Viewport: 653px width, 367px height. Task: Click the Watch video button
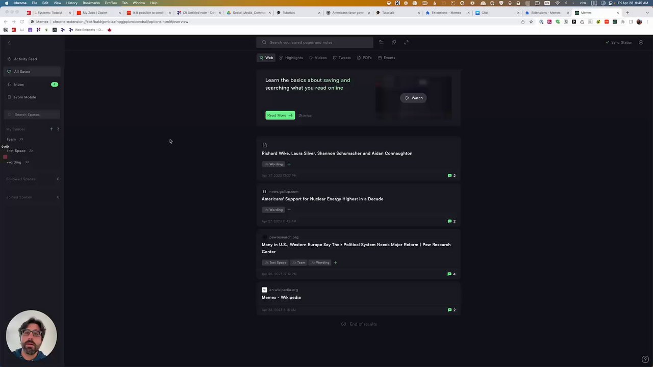coord(414,98)
